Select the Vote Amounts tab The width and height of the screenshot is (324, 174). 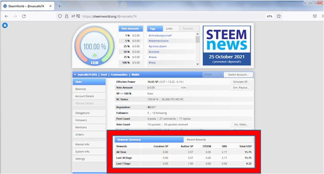pos(130,28)
